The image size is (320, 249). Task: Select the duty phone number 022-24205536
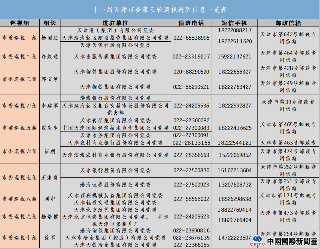tap(191, 106)
